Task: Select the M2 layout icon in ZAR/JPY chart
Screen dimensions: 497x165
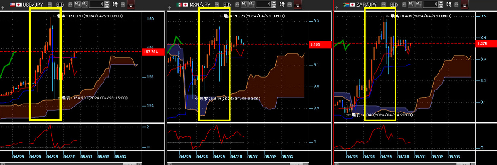Action: coord(419,5)
